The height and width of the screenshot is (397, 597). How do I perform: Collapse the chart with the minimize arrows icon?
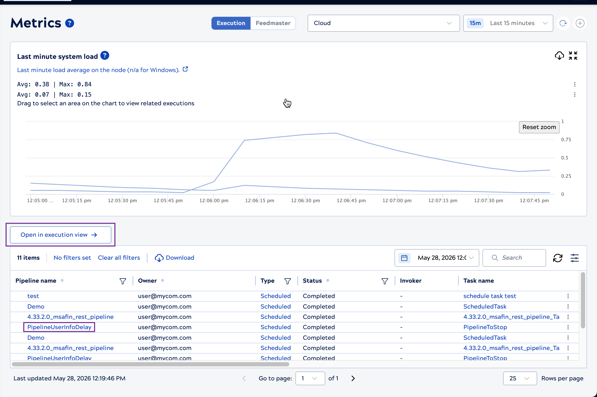click(x=573, y=56)
